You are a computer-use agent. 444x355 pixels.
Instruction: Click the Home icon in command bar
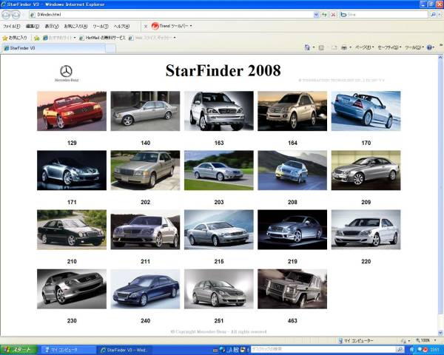click(307, 47)
